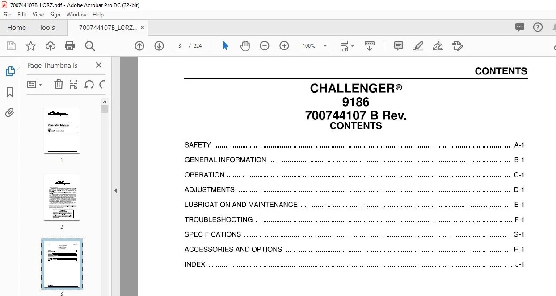Zoom out with the minus button
This screenshot has width=556, height=296.
(x=265, y=46)
